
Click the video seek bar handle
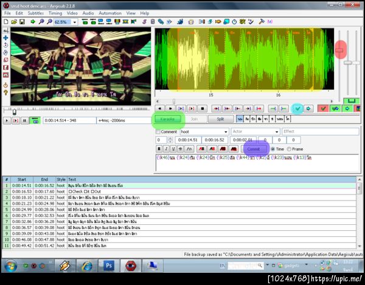coord(14,112)
